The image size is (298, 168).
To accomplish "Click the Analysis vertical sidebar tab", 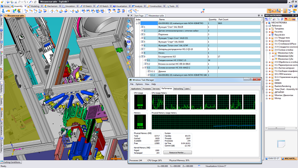I will [x=1, y=87].
